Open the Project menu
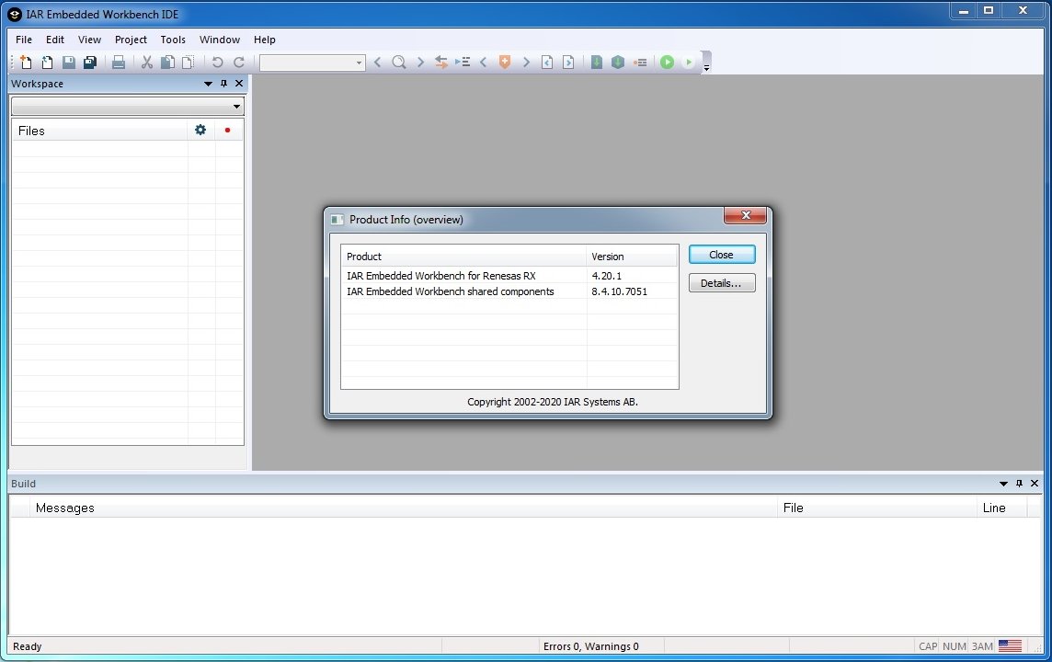This screenshot has width=1052, height=662. click(131, 40)
